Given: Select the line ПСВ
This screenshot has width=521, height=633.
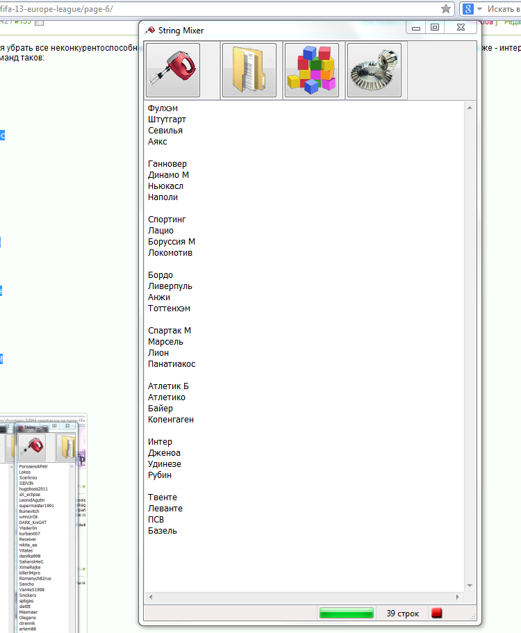Looking at the screenshot, I should pyautogui.click(x=156, y=520).
